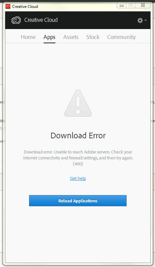The width and height of the screenshot is (155, 267).
Task: Click the Creative Cloud logo in dark header
Action: [16, 20]
